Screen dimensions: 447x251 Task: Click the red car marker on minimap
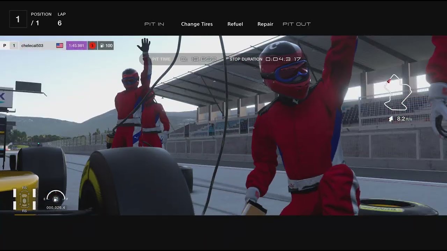[x=389, y=81]
